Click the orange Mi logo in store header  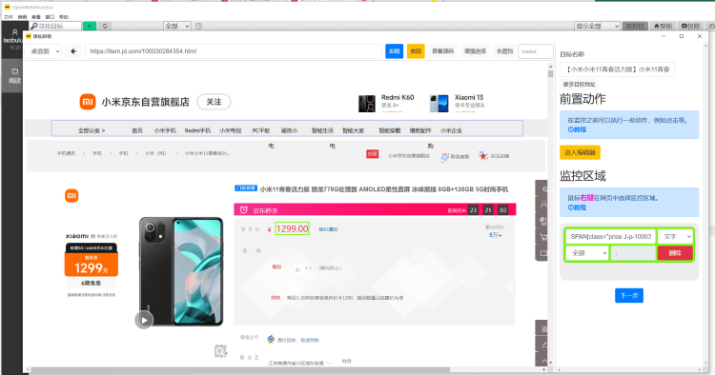[x=88, y=102]
